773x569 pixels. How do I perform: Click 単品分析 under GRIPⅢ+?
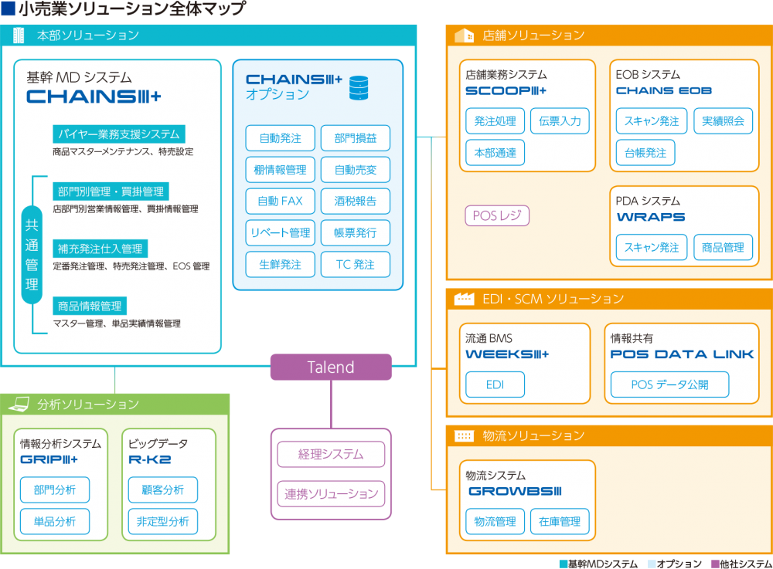point(55,521)
